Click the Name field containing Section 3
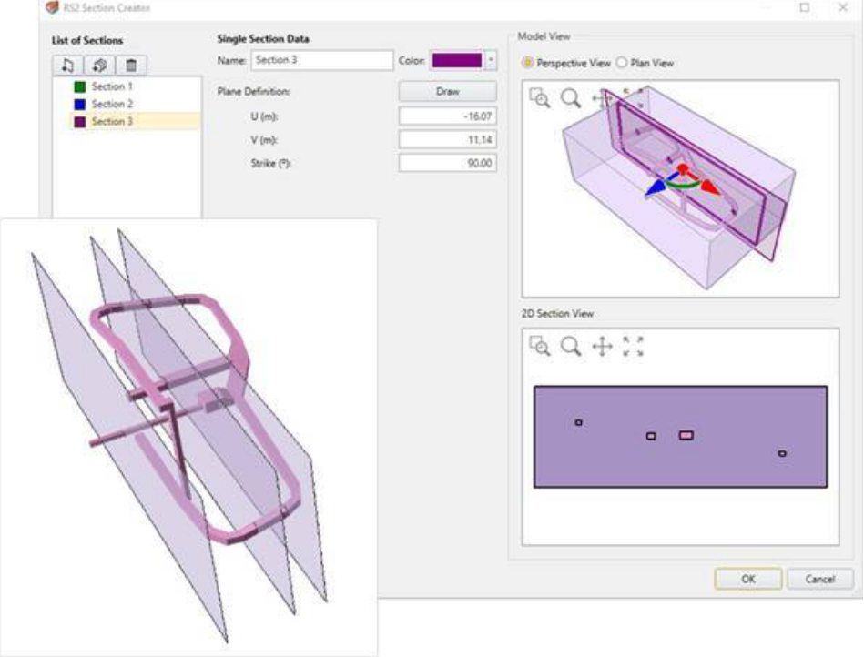864x657 pixels. [x=322, y=60]
